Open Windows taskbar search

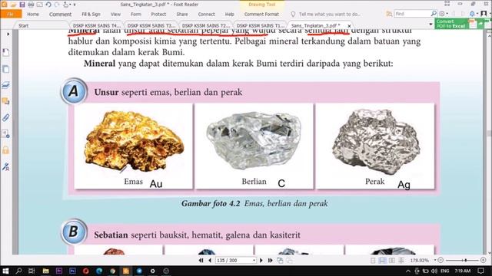tap(18, 271)
